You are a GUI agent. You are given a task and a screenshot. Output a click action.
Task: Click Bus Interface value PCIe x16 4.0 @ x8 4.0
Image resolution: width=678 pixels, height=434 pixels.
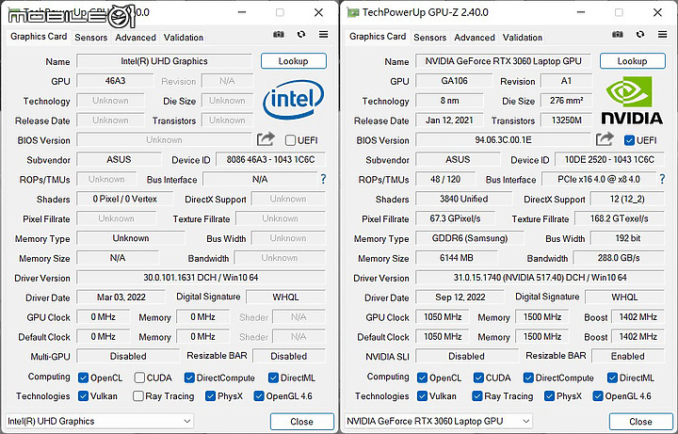[599, 179]
